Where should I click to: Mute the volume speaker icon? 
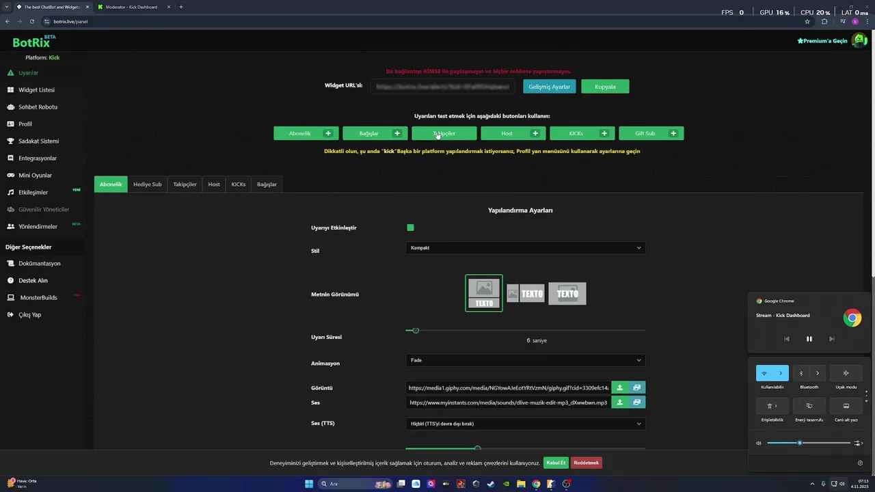tap(759, 443)
